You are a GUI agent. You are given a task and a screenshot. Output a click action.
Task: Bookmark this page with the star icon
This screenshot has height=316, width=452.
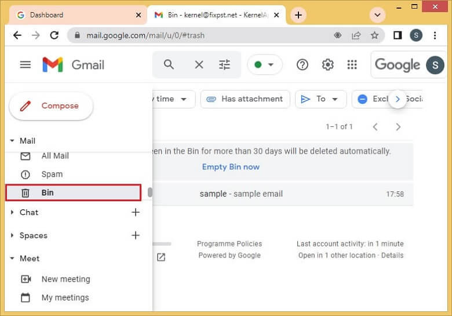374,35
